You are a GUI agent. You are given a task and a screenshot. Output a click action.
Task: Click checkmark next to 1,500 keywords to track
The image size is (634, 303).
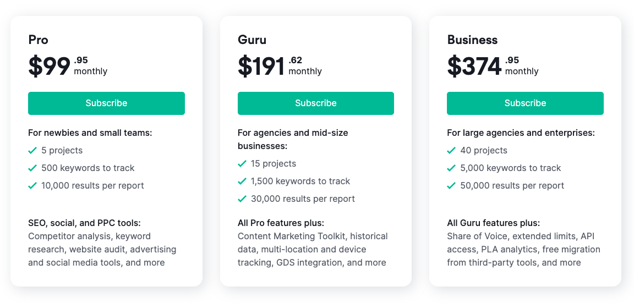pos(242,181)
